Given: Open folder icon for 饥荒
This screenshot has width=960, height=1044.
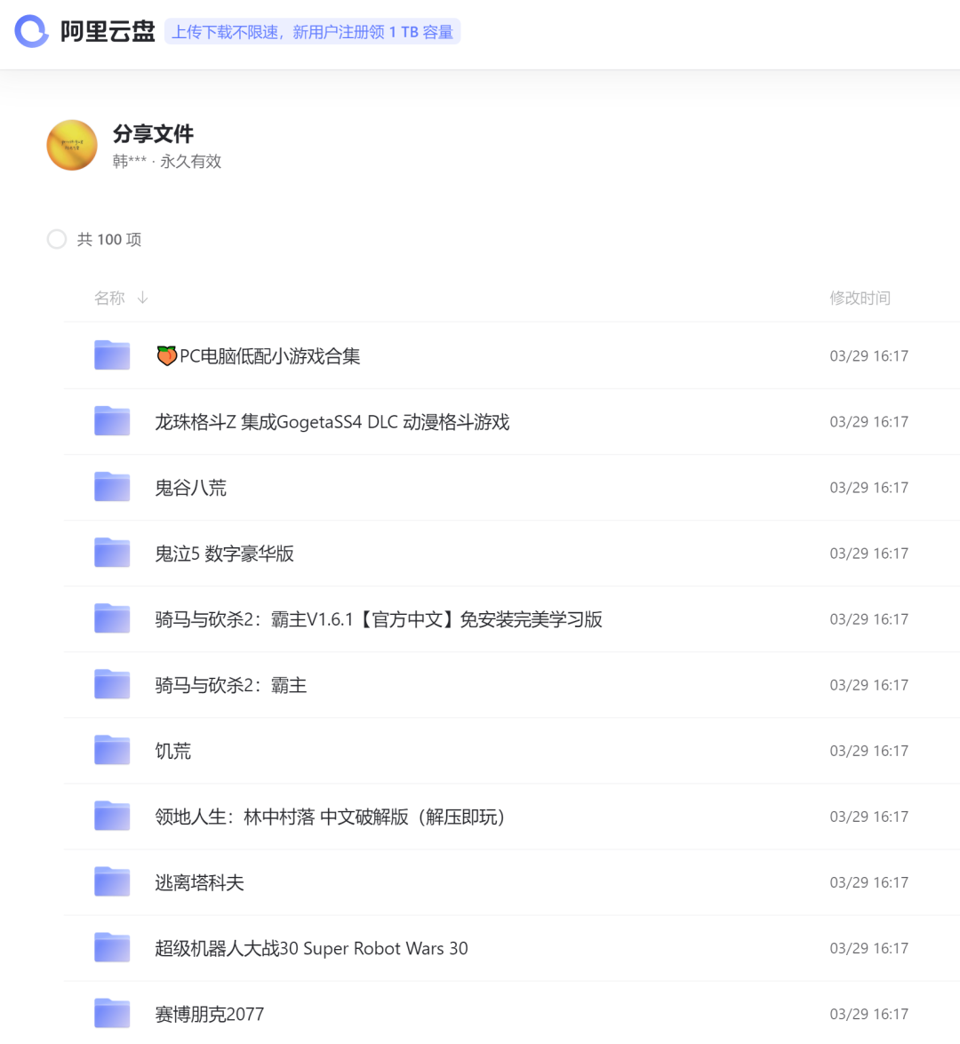Looking at the screenshot, I should [112, 751].
